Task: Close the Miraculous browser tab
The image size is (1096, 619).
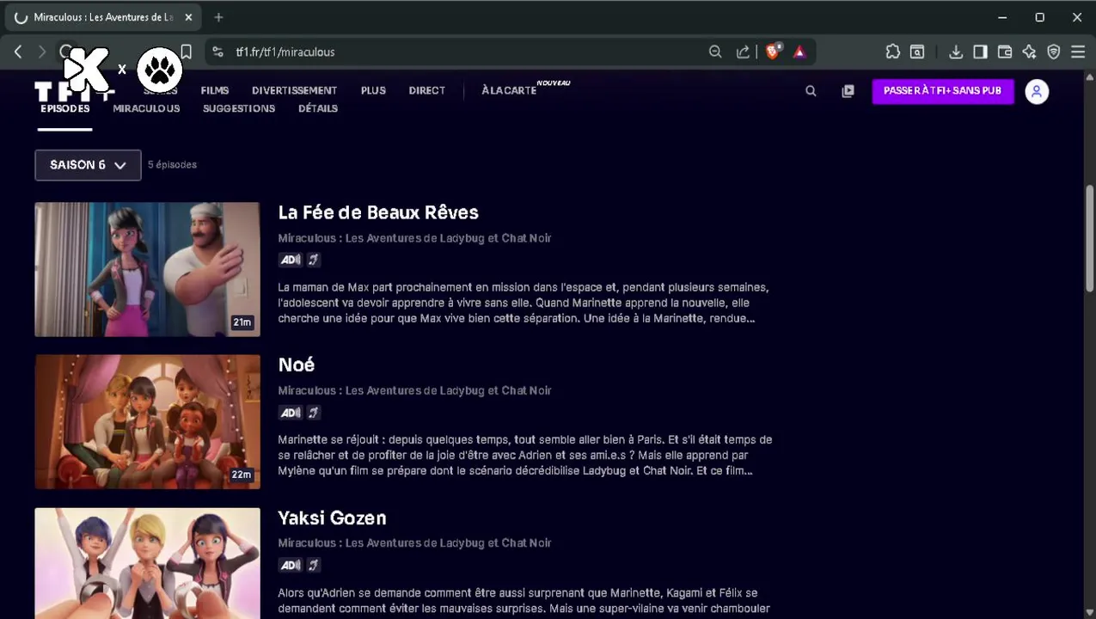Action: coord(188,17)
